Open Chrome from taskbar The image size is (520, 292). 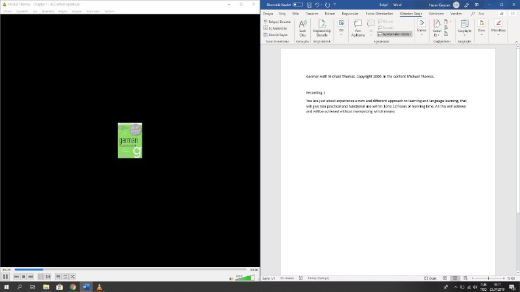click(x=73, y=287)
